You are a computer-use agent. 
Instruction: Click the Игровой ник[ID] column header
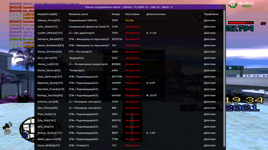coord(47,14)
